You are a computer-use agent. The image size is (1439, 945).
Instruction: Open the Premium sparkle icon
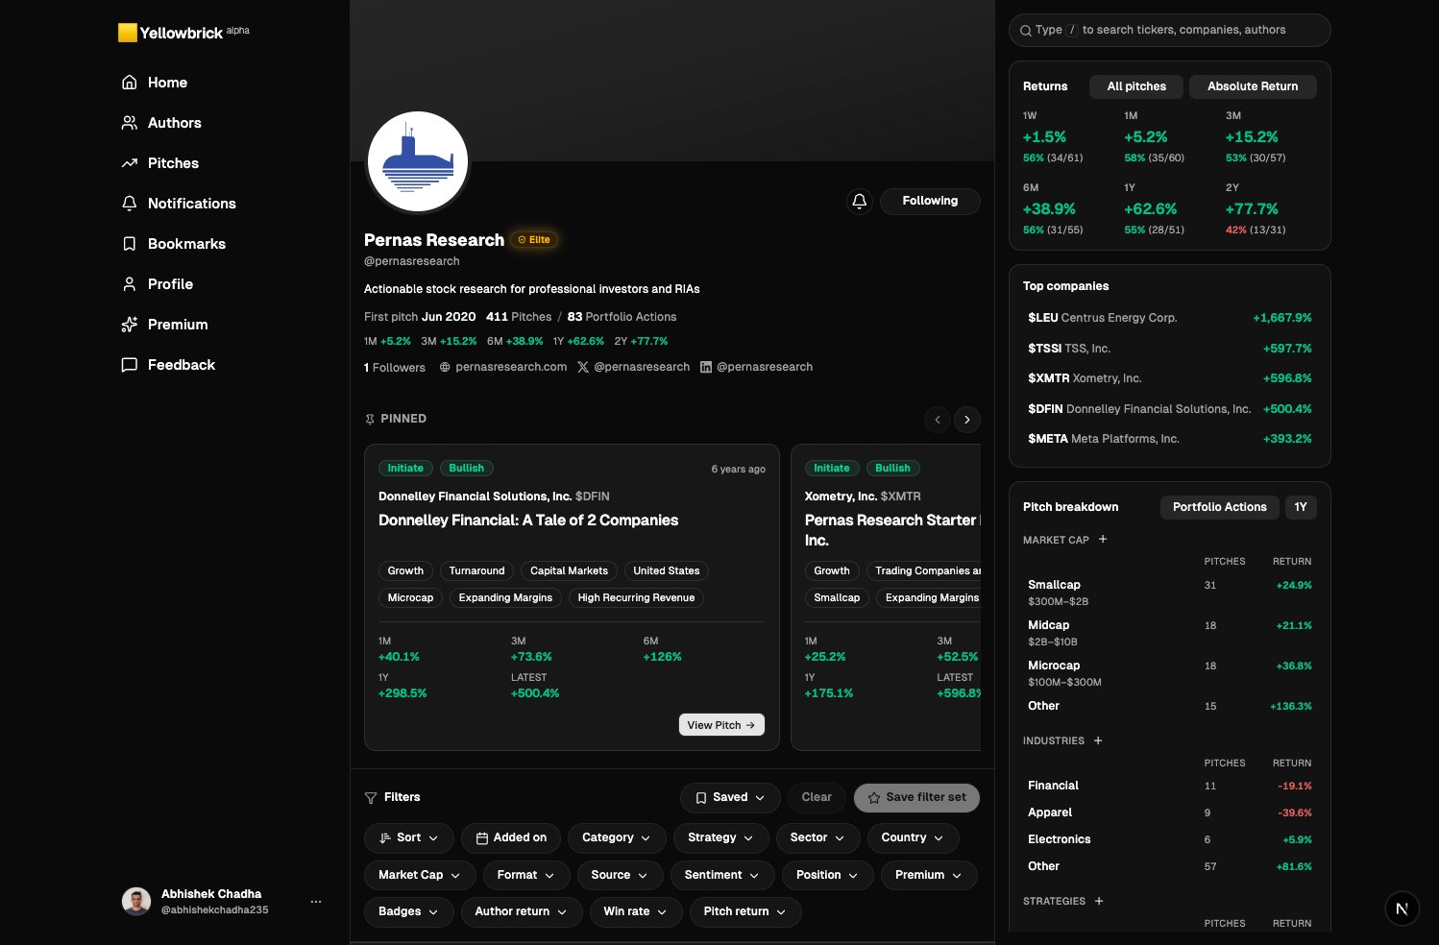(x=130, y=325)
